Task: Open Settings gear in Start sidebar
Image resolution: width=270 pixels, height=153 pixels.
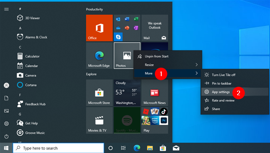Action: [x=6, y=123]
